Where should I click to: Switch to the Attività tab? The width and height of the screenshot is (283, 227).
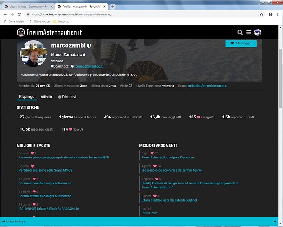pos(46,97)
